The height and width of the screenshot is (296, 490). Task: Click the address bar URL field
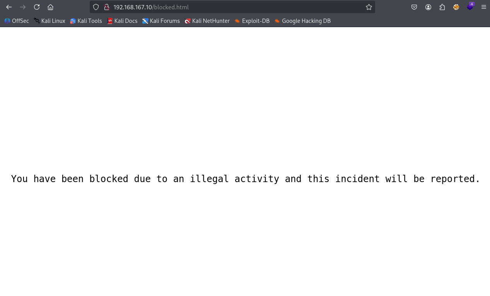tap(232, 7)
